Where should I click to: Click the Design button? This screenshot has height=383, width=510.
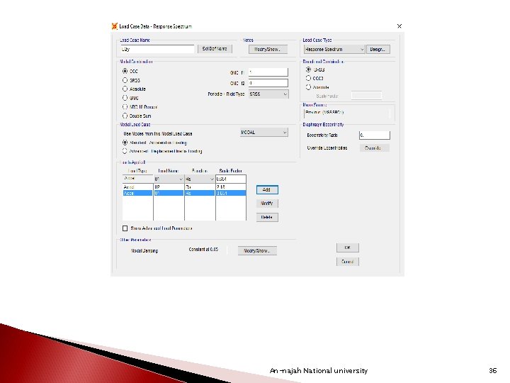pos(378,49)
